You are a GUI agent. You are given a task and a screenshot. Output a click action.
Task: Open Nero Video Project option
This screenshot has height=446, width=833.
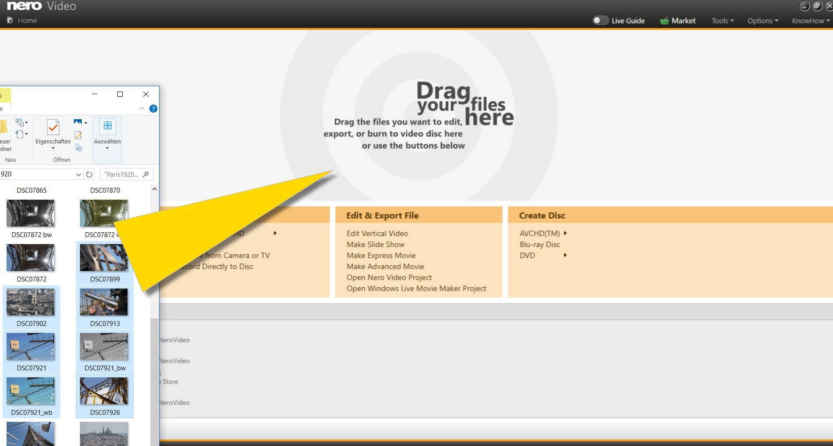389,278
